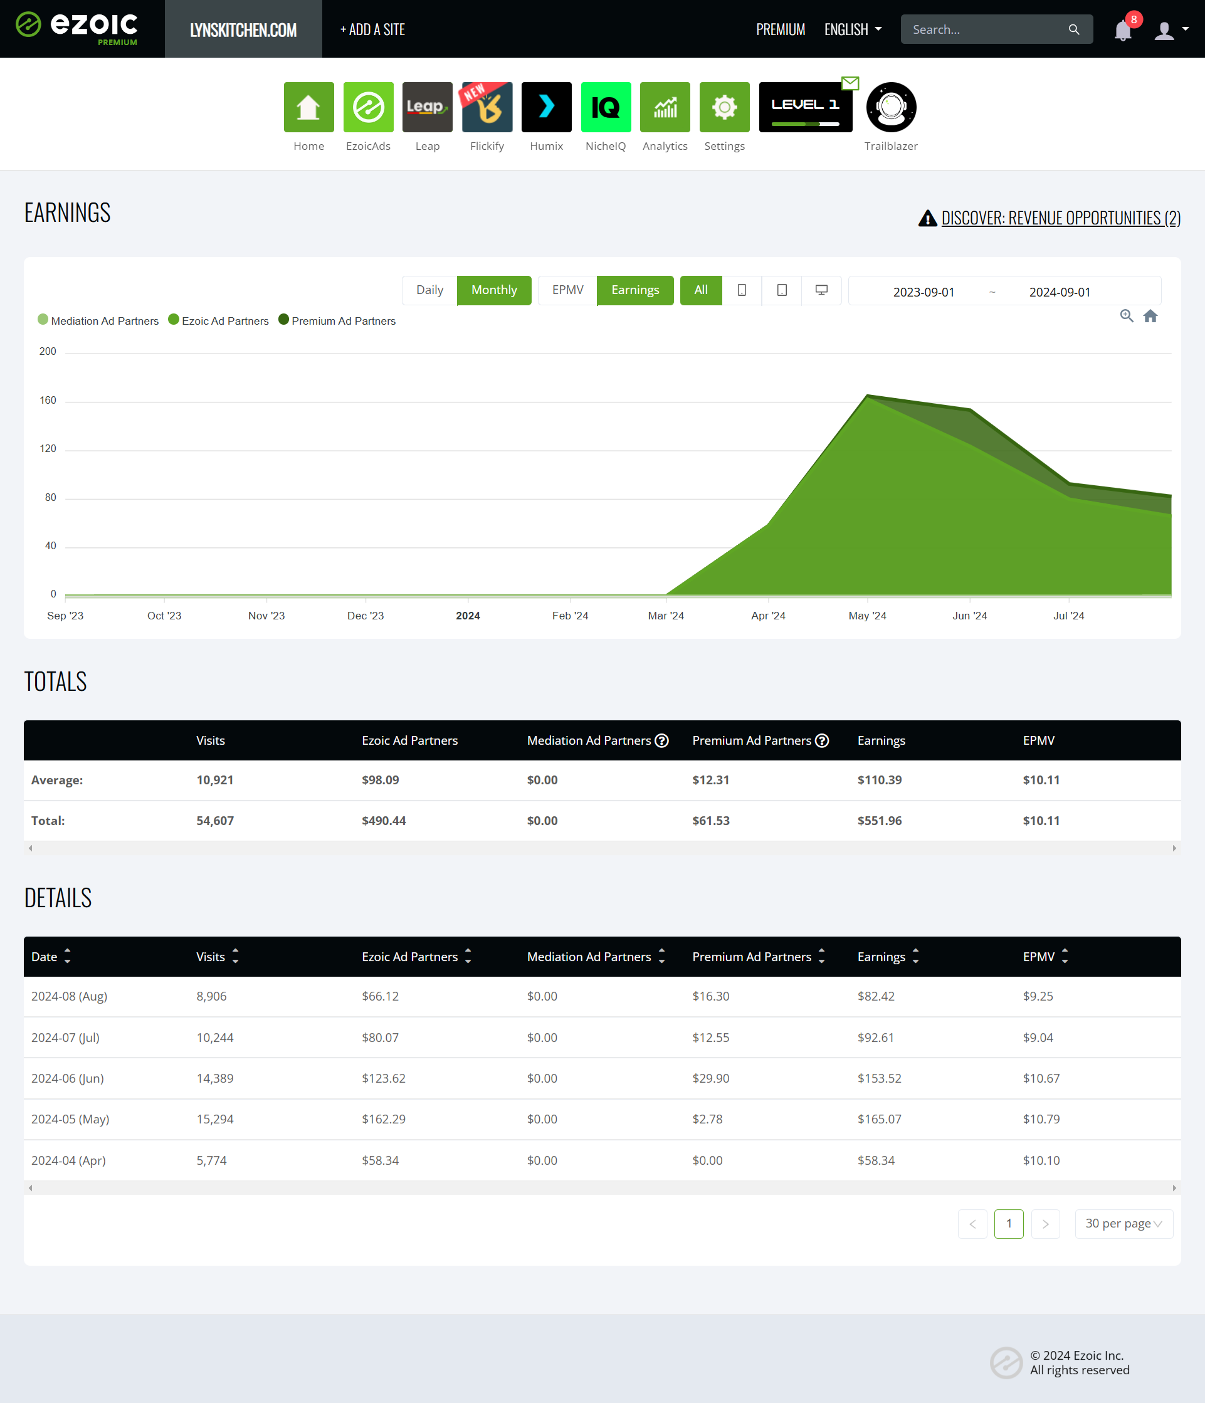
Task: Click + ADD A SITE
Action: [372, 29]
